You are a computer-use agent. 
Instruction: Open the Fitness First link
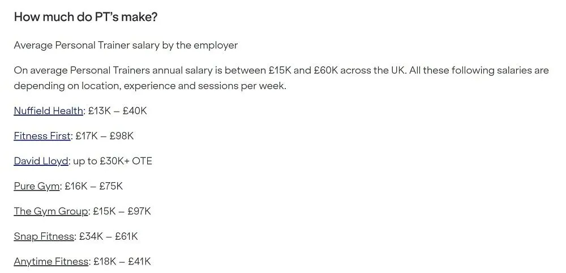(42, 135)
